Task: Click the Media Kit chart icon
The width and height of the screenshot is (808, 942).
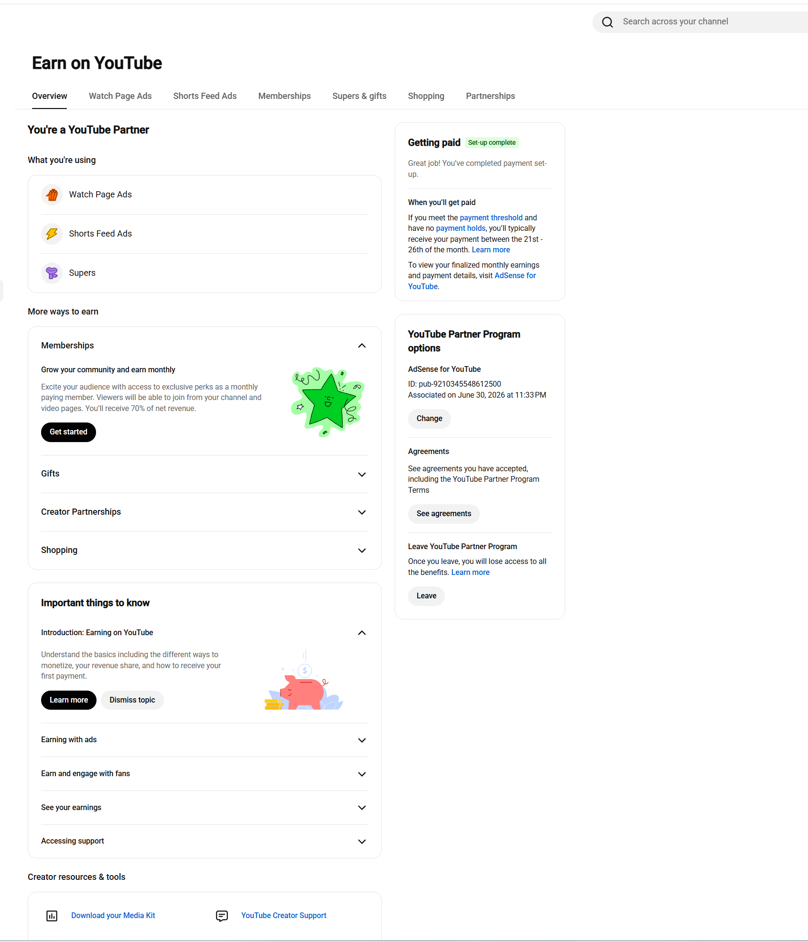Action: point(52,916)
